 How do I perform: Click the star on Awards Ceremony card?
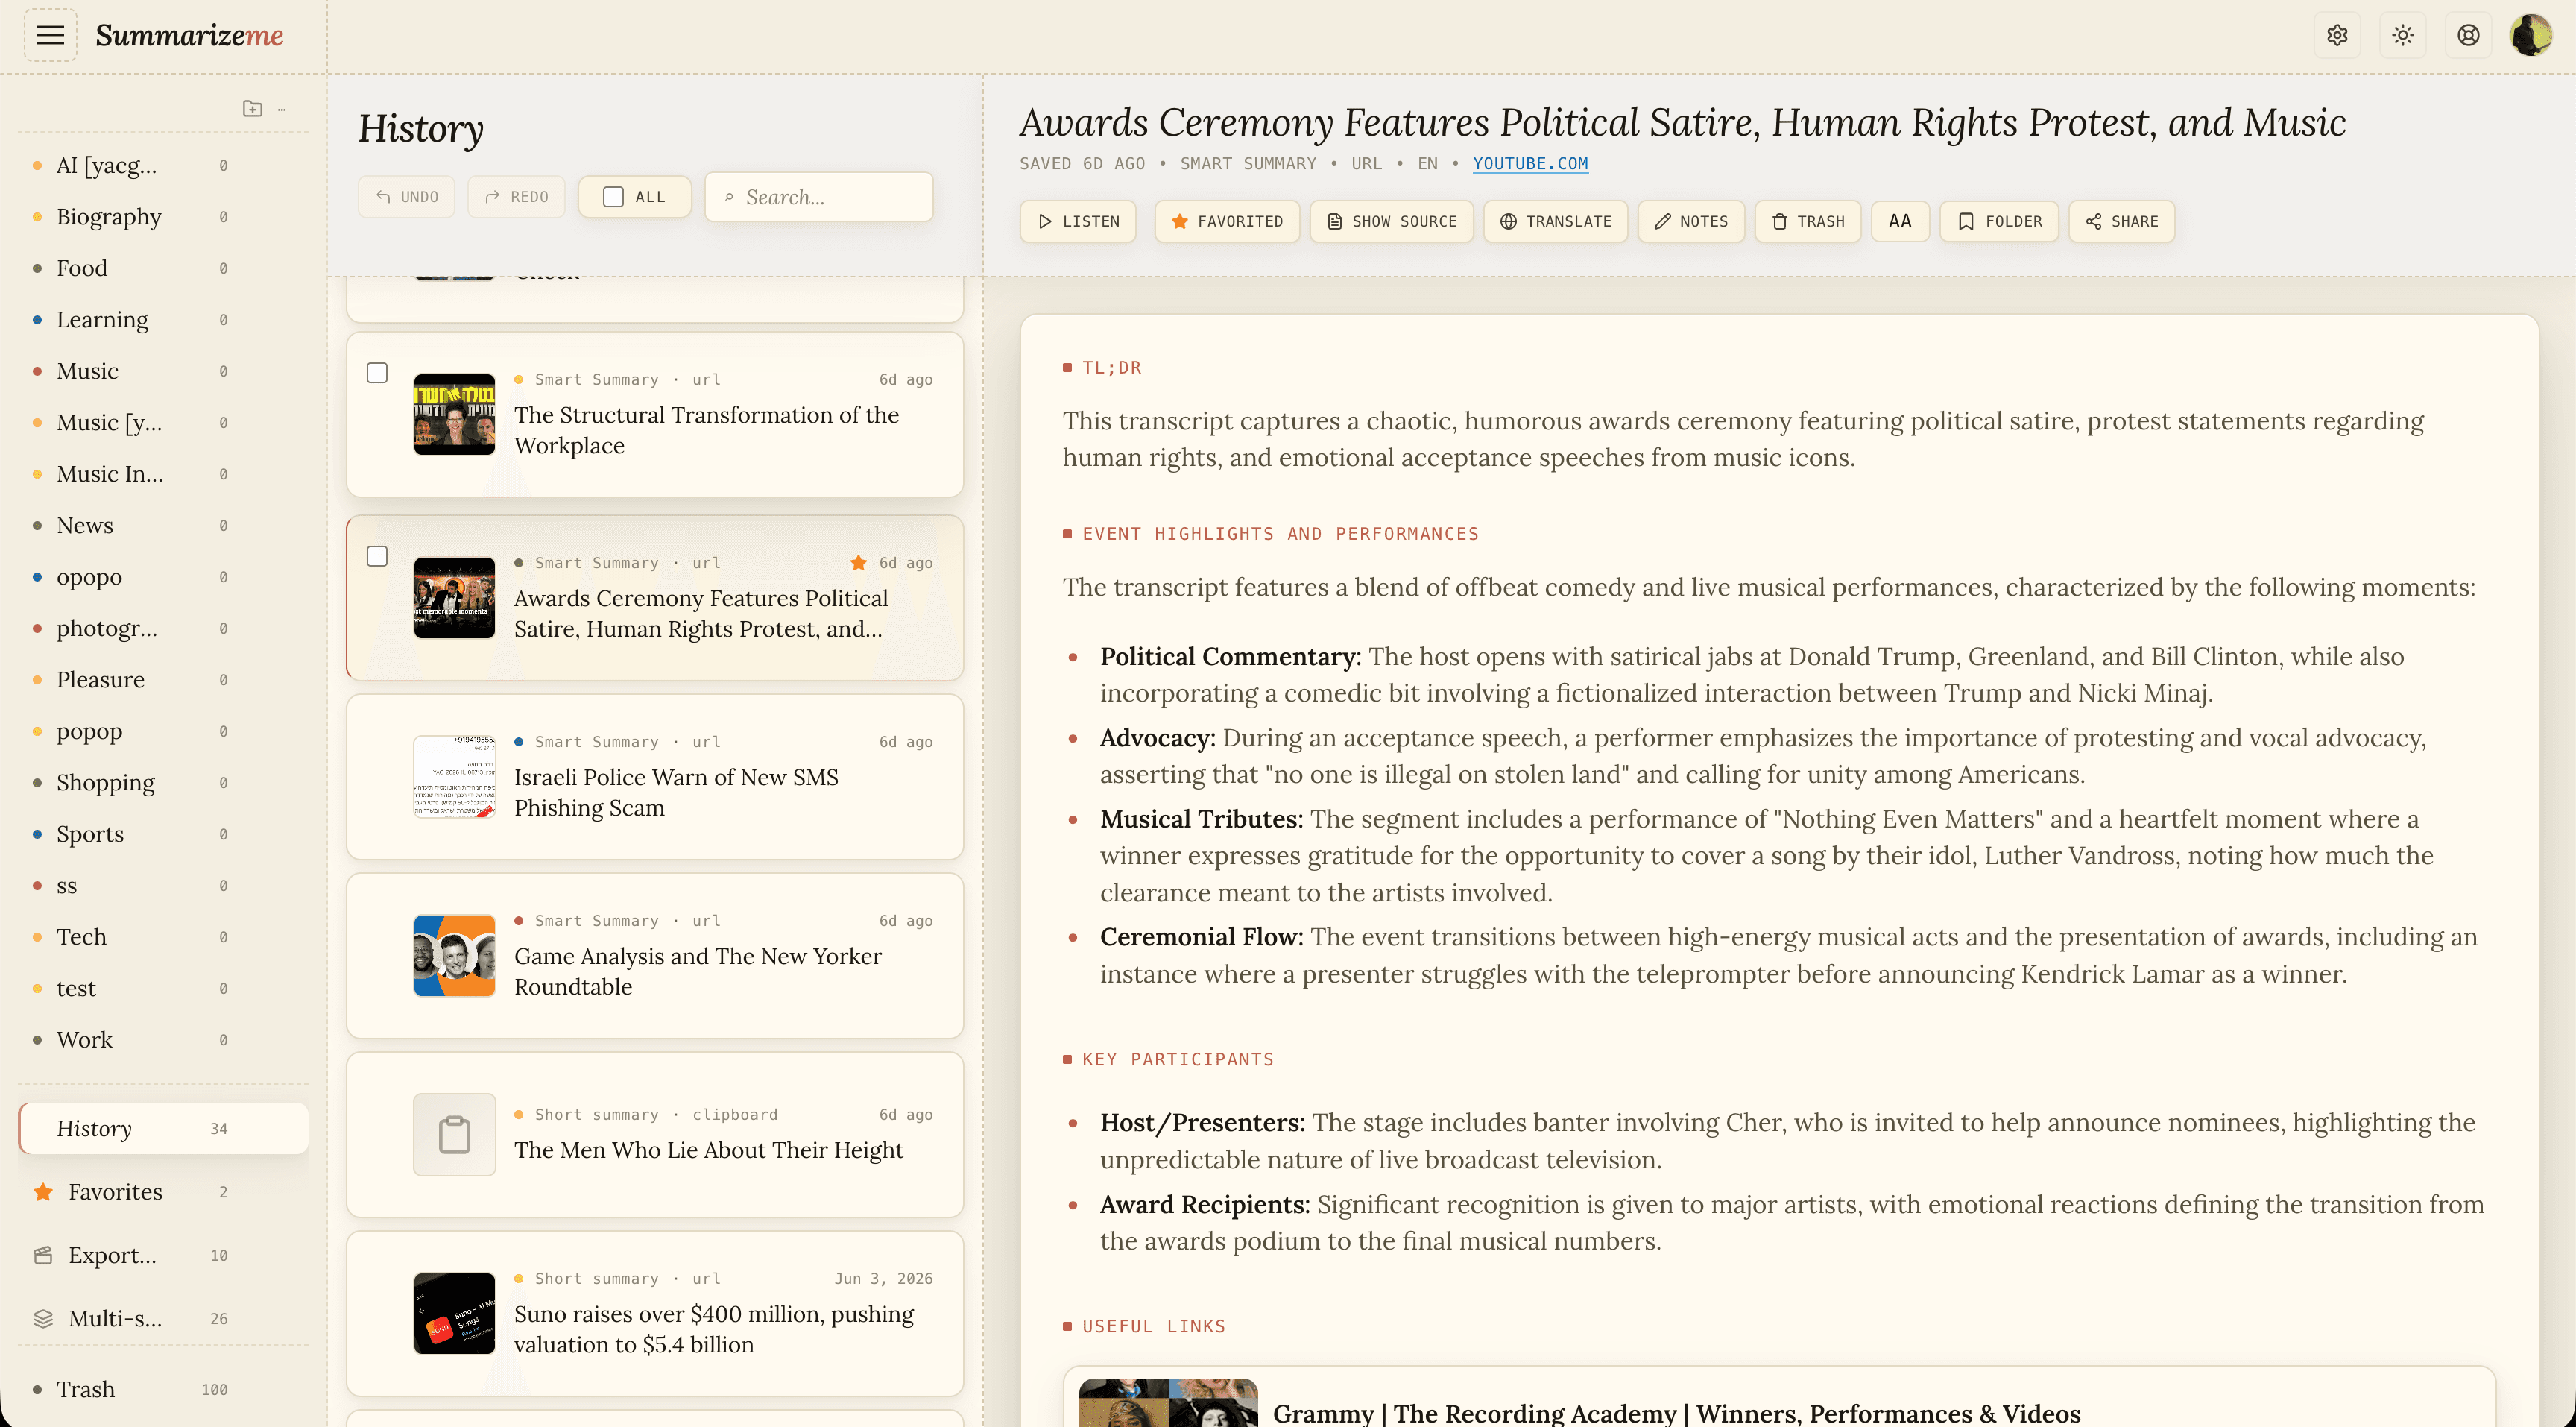(x=858, y=563)
